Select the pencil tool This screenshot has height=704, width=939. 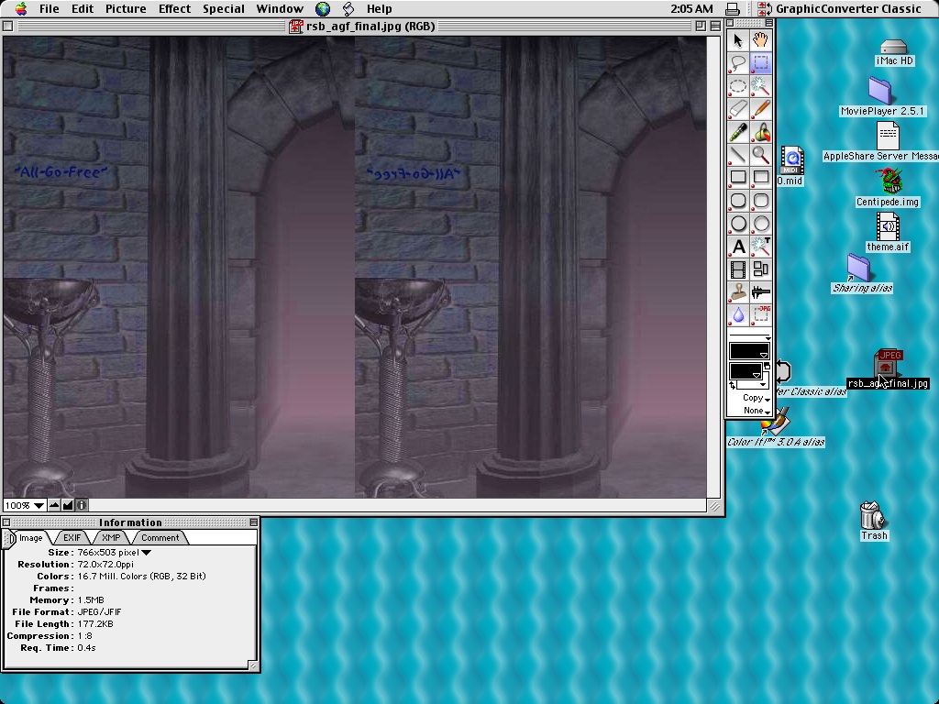pos(760,109)
